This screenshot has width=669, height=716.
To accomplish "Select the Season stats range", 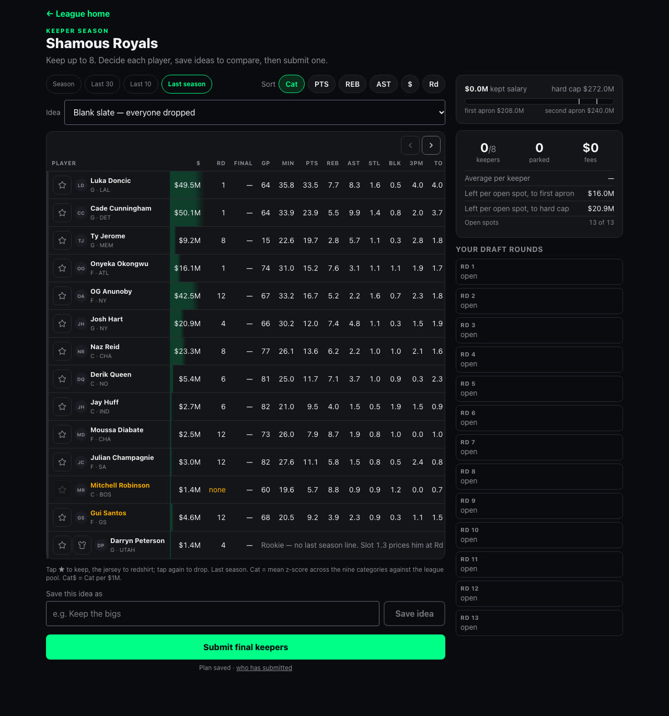I will [x=64, y=84].
